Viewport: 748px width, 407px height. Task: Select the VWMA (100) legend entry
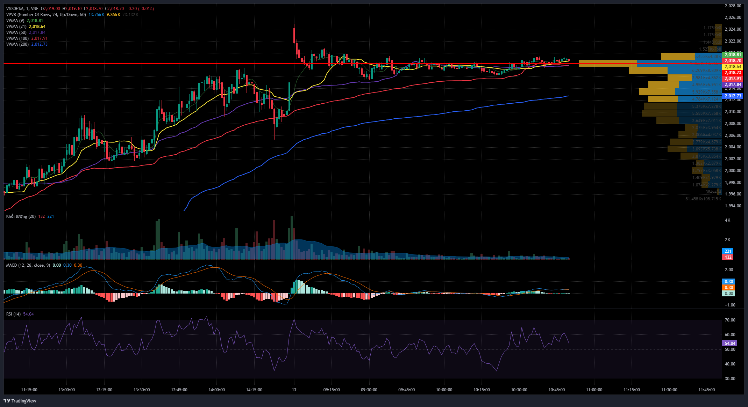point(17,38)
